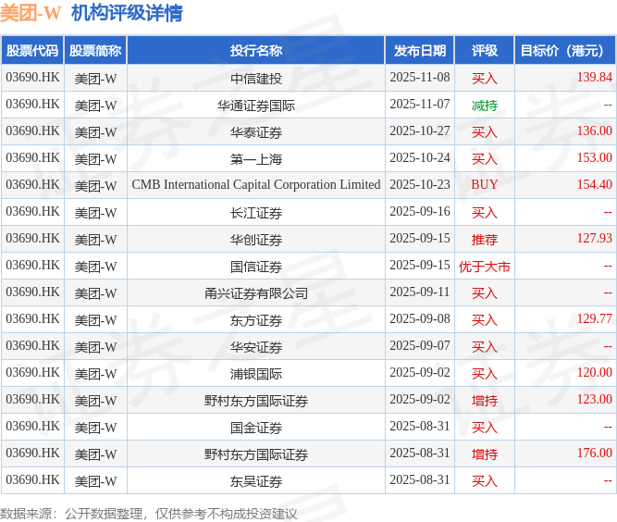The height and width of the screenshot is (522, 617).
Task: Select the 东吴证券 cell
Action: [255, 481]
